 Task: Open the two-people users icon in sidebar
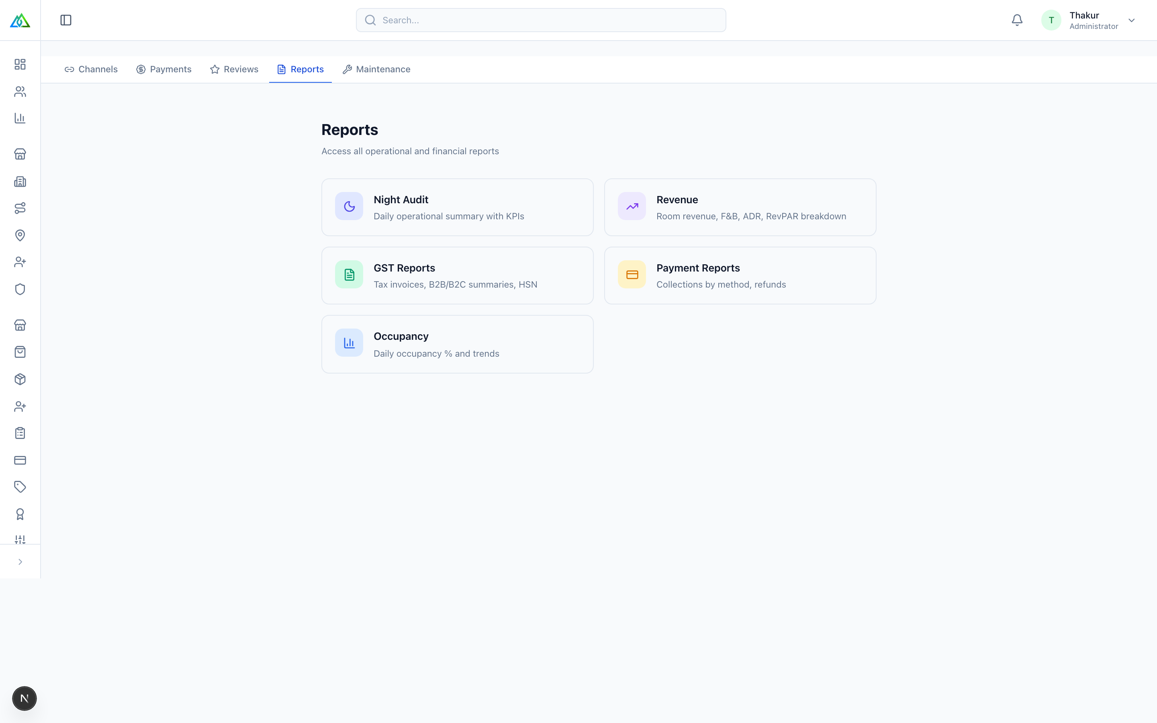[20, 91]
